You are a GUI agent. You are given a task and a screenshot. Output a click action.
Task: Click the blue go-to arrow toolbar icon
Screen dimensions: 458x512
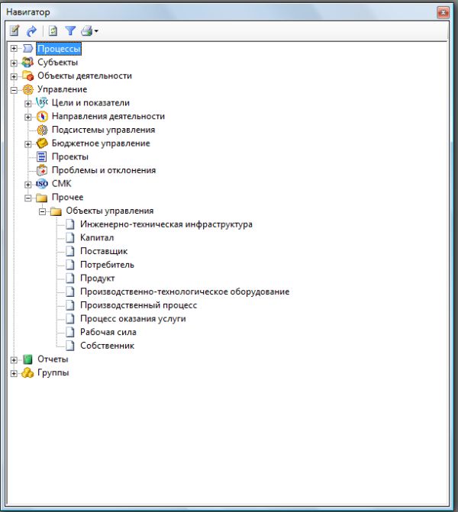point(32,31)
